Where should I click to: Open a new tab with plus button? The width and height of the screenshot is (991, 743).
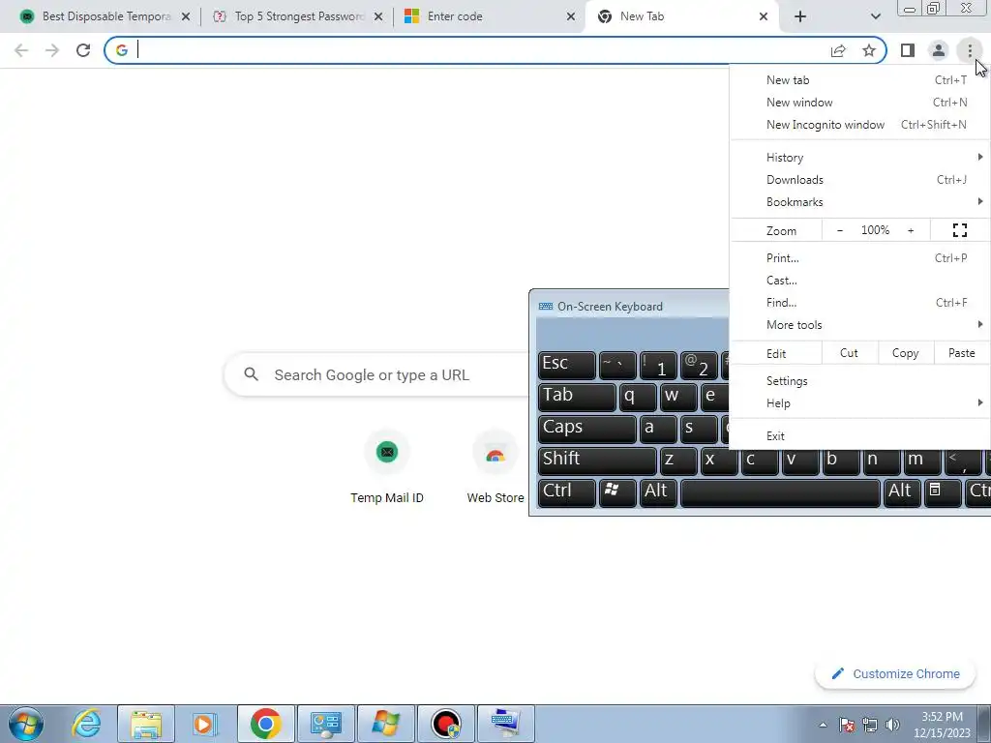click(x=800, y=17)
